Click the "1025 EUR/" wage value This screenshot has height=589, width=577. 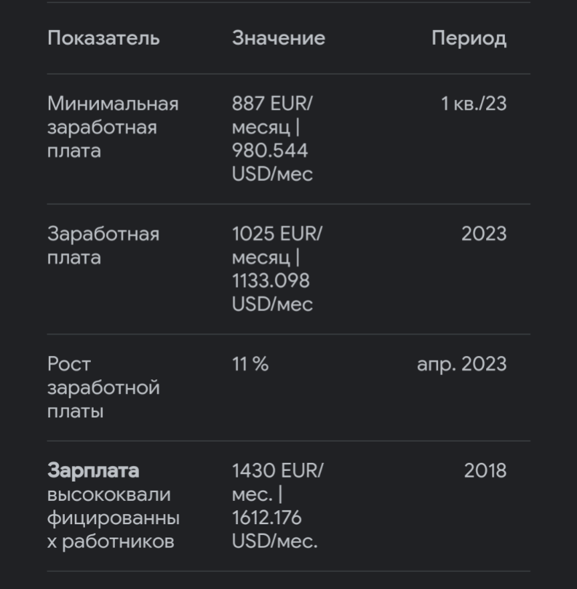(277, 234)
